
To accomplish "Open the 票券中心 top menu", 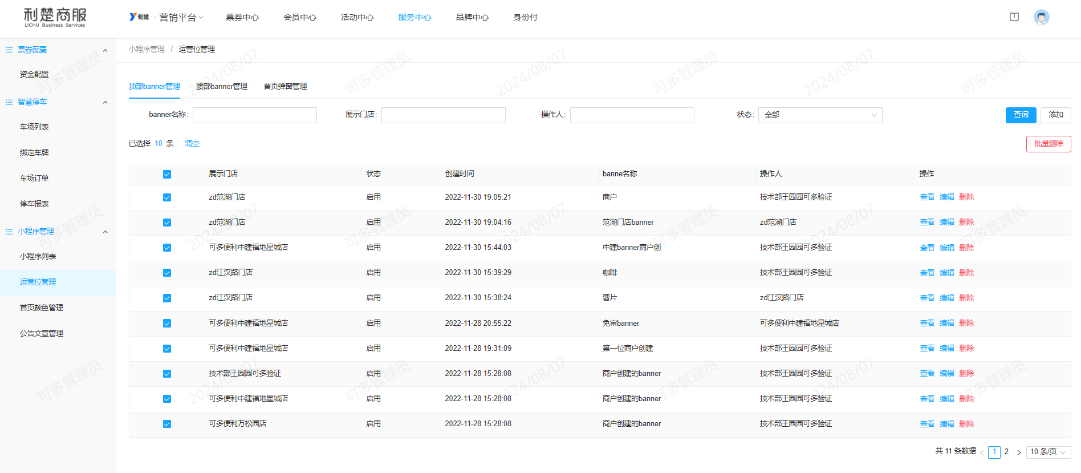I will pos(242,18).
